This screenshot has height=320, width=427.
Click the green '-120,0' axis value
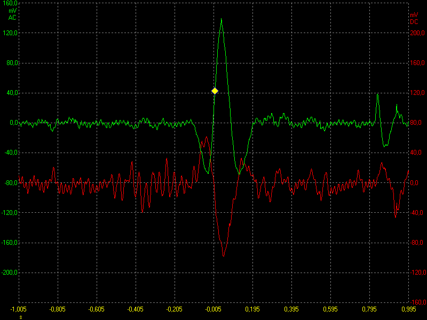(10, 212)
